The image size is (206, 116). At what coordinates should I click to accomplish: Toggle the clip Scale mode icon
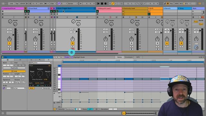[x=4, y=88]
